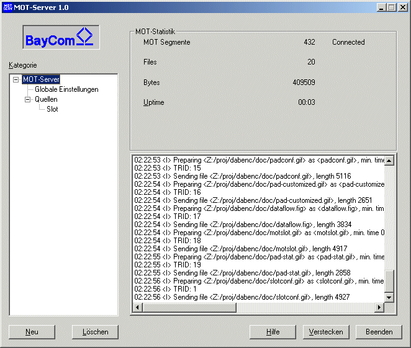Click log line TRID: 16

tap(168, 192)
